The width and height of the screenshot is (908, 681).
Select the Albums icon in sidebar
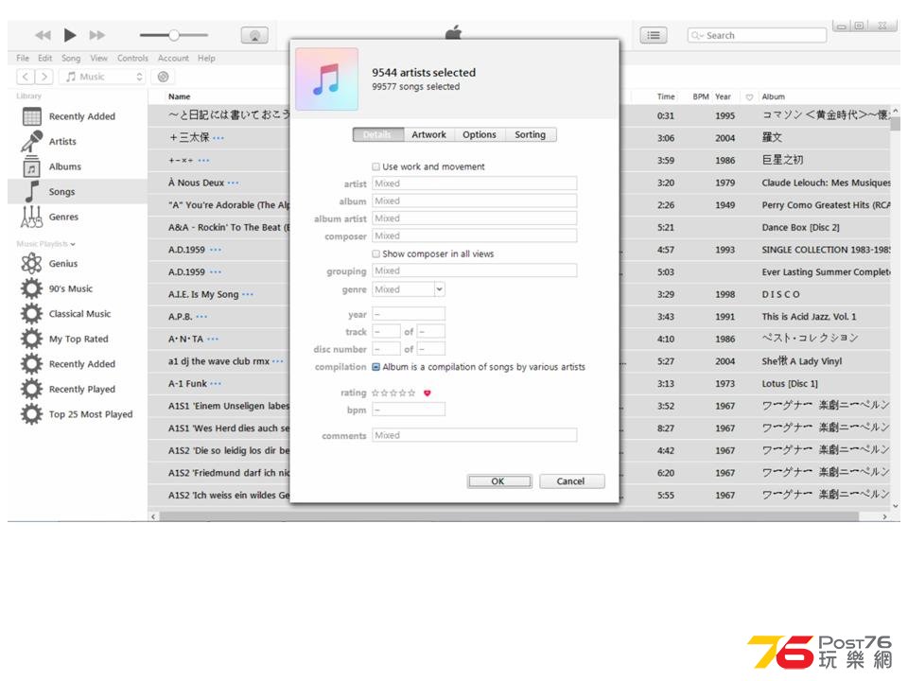pyautogui.click(x=32, y=166)
